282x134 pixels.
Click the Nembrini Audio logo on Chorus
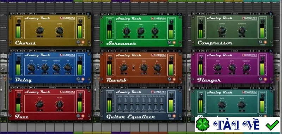[67, 18]
